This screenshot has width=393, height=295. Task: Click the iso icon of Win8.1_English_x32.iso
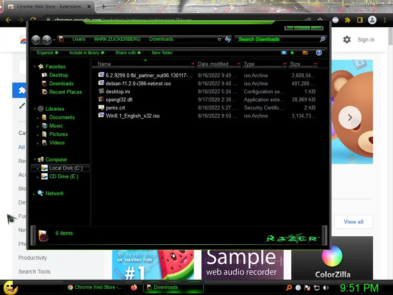pyautogui.click(x=101, y=115)
